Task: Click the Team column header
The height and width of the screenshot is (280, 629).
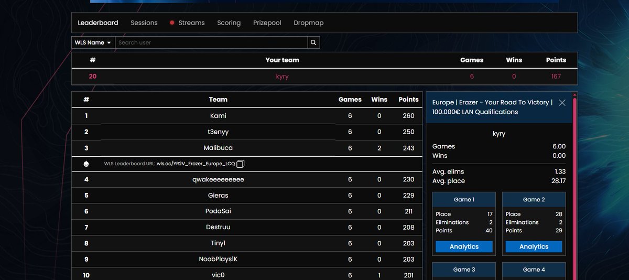Action: coord(218,99)
